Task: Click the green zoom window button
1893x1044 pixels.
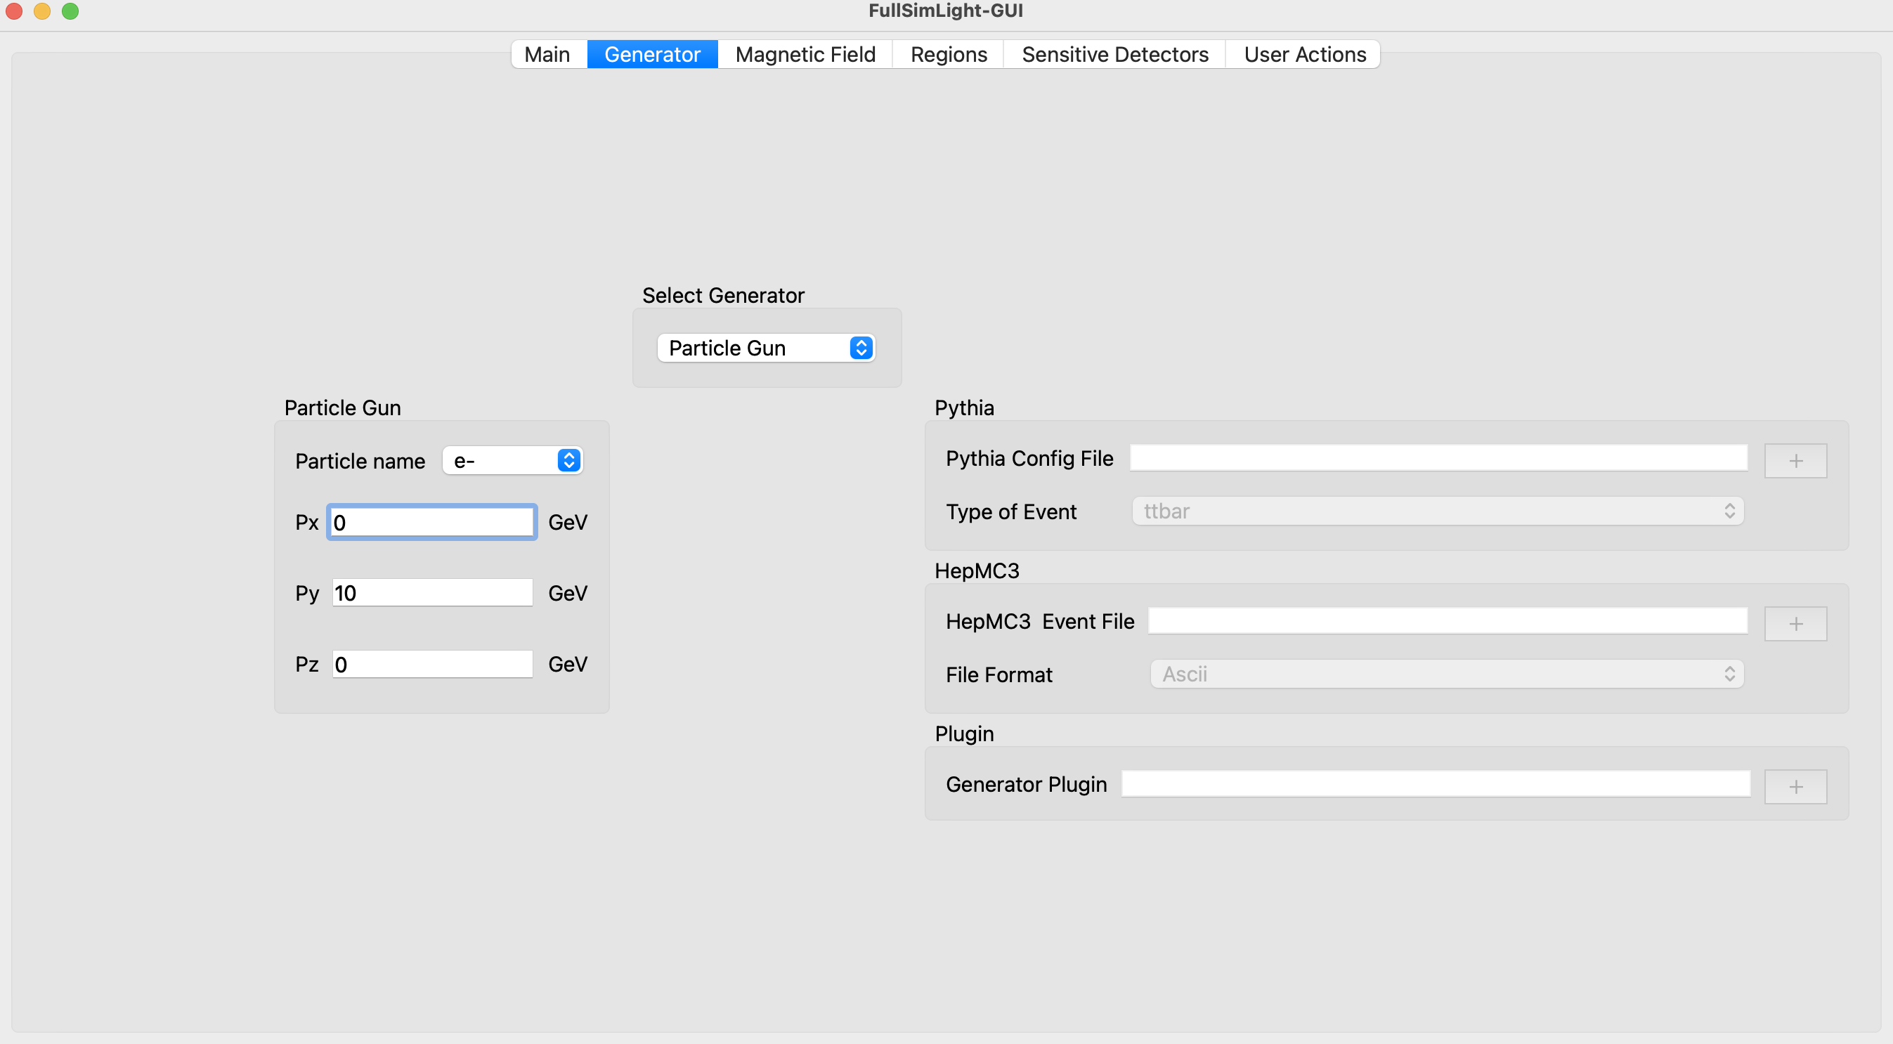Action: tap(70, 11)
